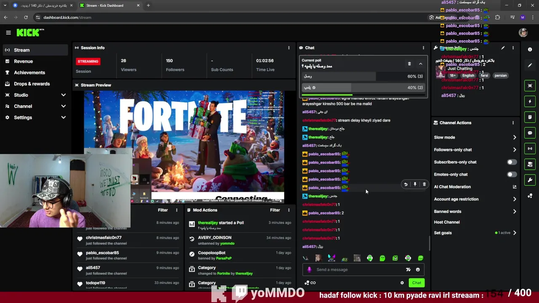Open chat settings gear icon
Image resolution: width=539 pixels, height=303 pixels.
(x=402, y=283)
